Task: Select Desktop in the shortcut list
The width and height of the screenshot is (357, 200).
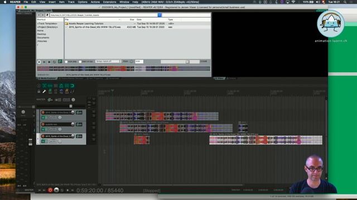Action: (42, 34)
